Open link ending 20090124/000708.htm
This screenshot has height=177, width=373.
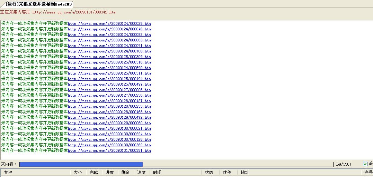[109, 51]
